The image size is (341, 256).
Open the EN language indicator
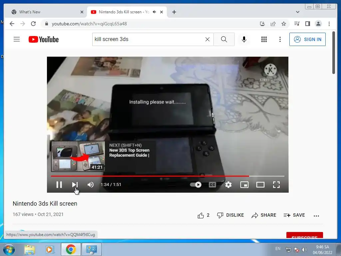(278, 249)
